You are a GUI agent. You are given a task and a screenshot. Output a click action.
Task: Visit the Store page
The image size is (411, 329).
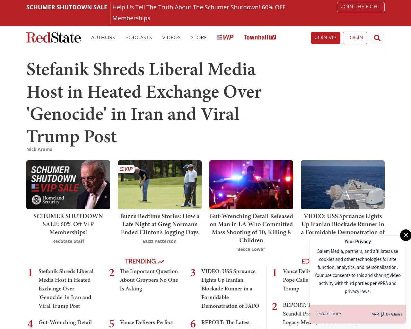(x=199, y=38)
